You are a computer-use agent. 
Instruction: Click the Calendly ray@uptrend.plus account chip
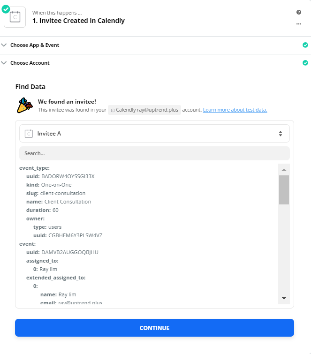tap(144, 110)
